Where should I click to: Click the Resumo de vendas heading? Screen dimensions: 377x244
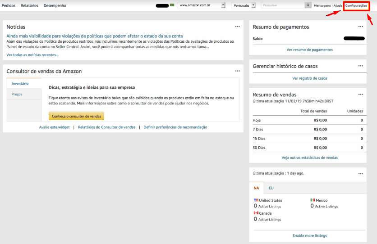pos(275,95)
